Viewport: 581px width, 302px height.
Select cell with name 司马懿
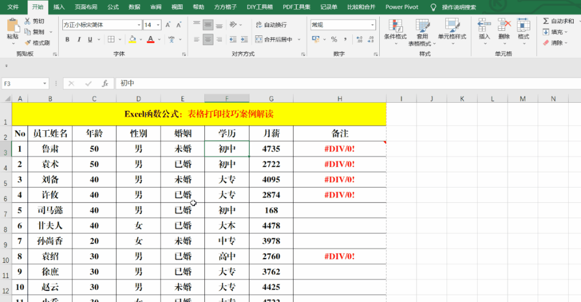[50, 210]
